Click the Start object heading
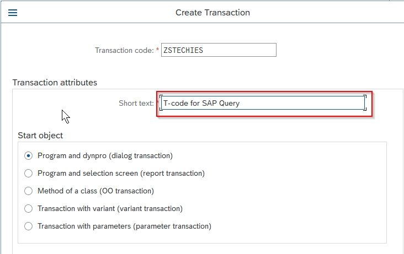Screen dimensions: 404x254 click(x=40, y=136)
